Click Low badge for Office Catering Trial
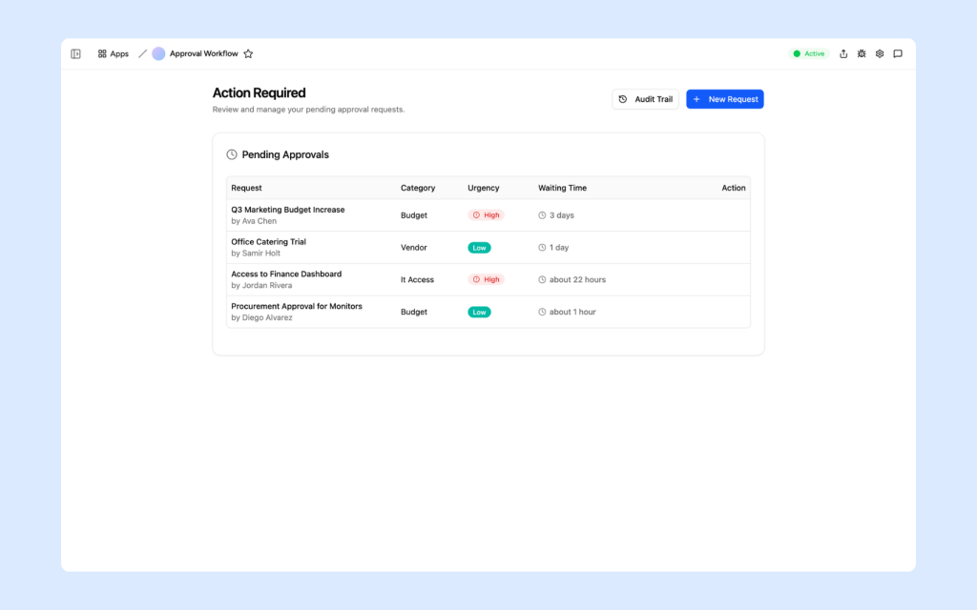Image resolution: width=977 pixels, height=610 pixels. [479, 248]
